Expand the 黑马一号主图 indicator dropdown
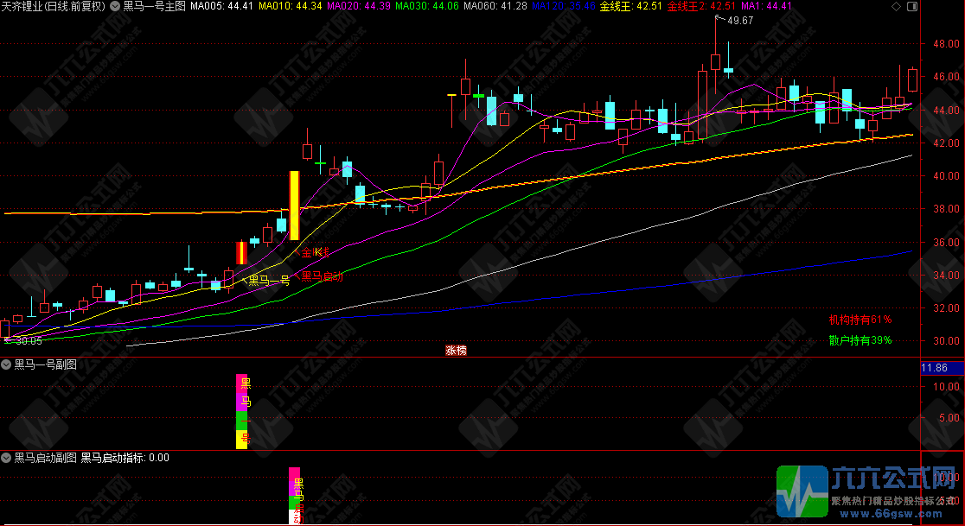The width and height of the screenshot is (965, 526). [x=115, y=6]
